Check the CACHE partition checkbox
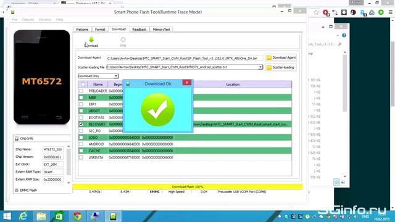The height and width of the screenshot is (222, 395). (x=81, y=150)
